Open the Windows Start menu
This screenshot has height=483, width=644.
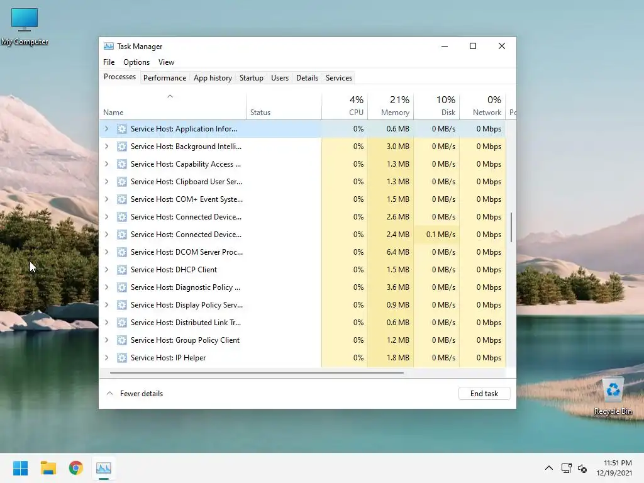coord(20,468)
